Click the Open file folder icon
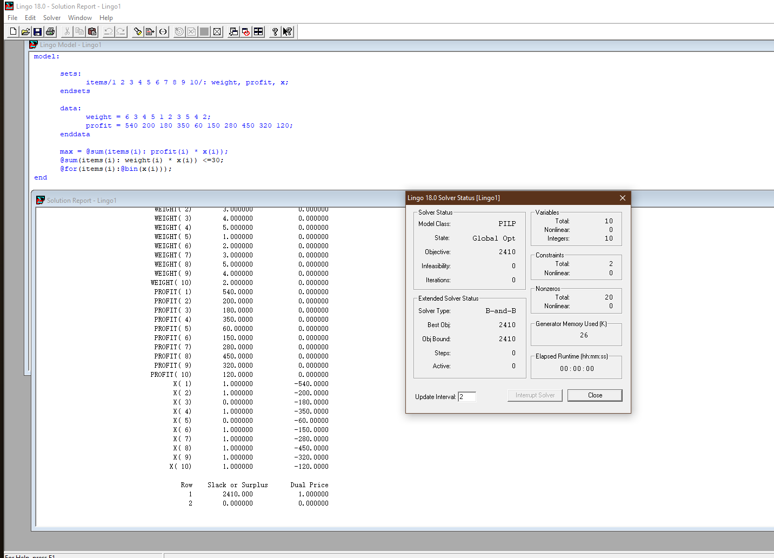 pos(25,32)
